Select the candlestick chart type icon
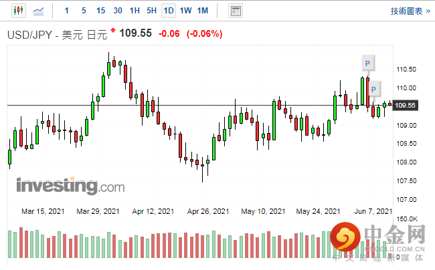The image size is (435, 270). tap(19, 11)
